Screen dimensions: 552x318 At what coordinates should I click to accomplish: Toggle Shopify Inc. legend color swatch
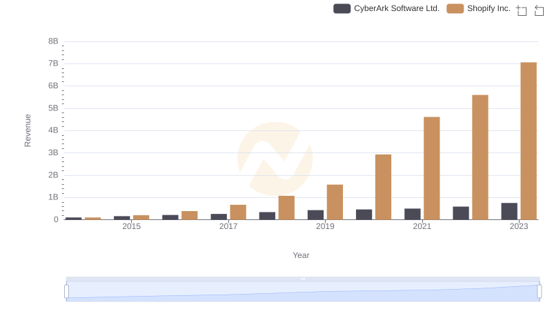(455, 8)
